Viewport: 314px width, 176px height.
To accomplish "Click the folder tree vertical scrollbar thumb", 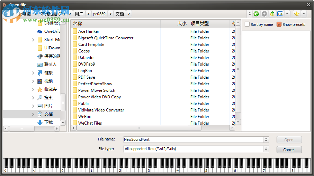I will (x=63, y=102).
